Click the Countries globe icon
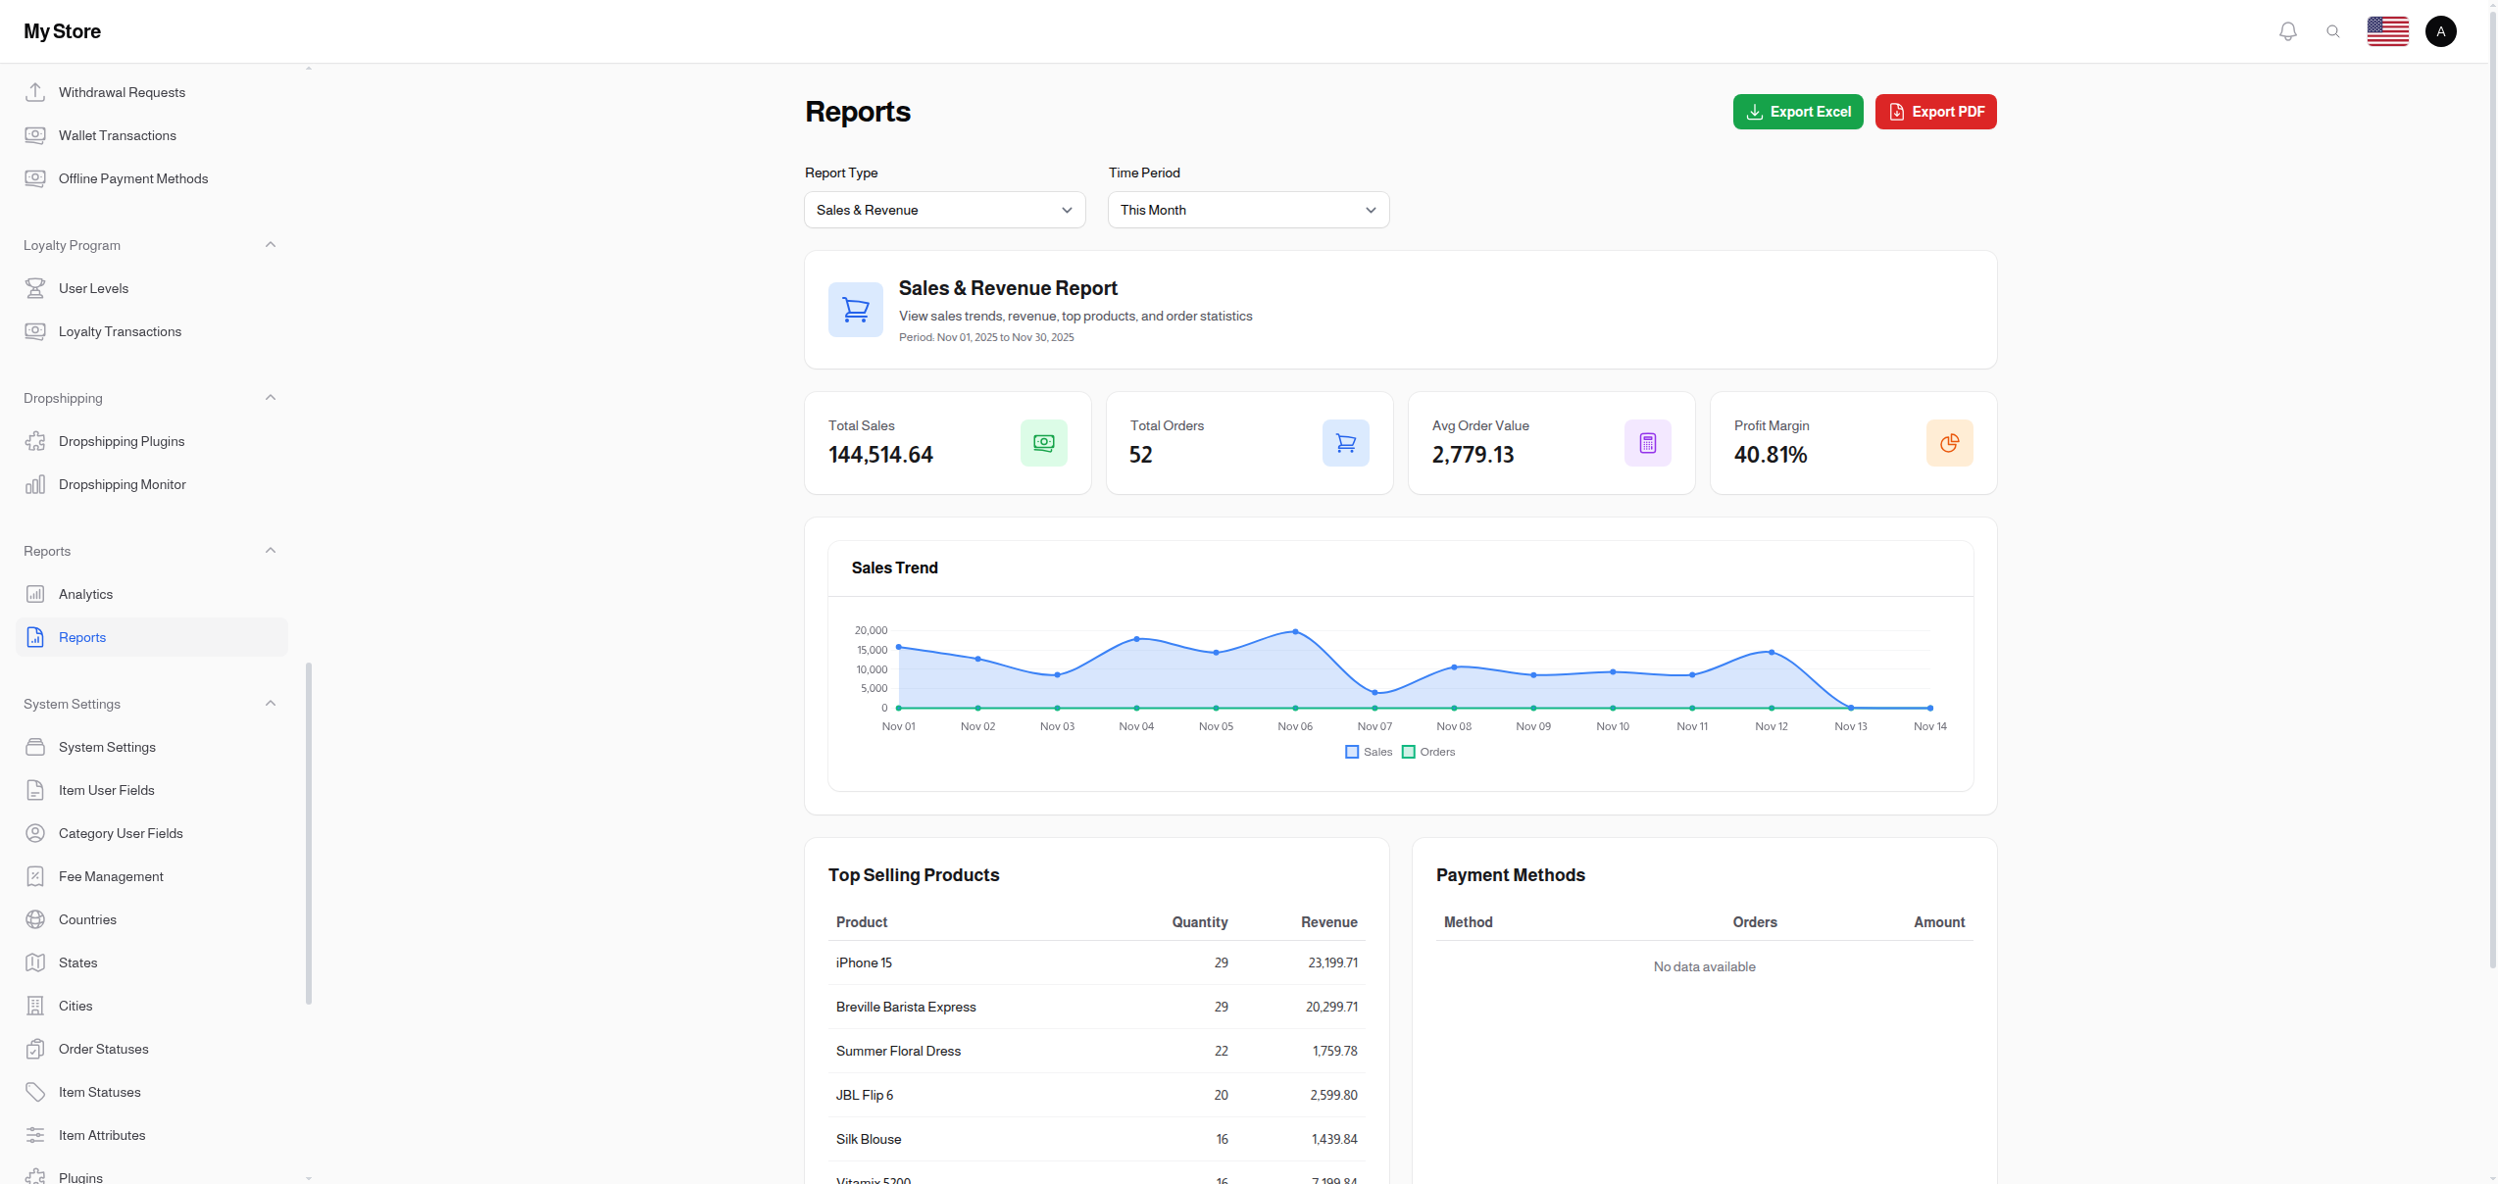This screenshot has height=1184, width=2498. tap(35, 919)
